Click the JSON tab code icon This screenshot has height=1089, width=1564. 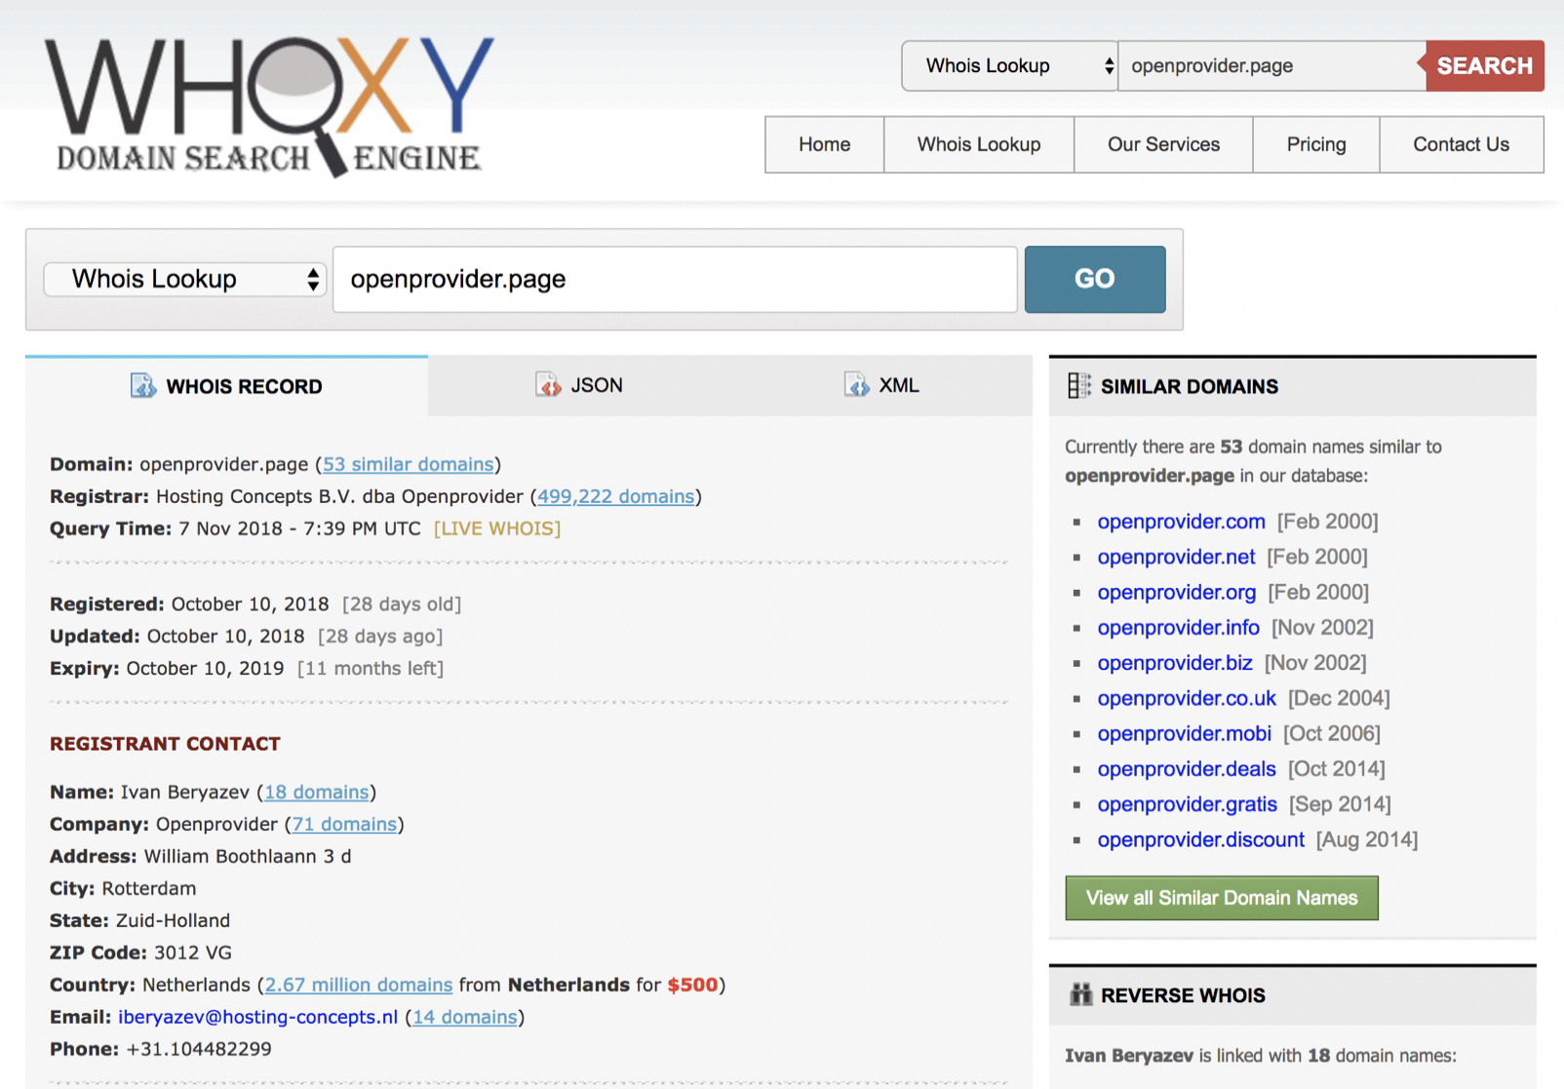[x=548, y=385]
